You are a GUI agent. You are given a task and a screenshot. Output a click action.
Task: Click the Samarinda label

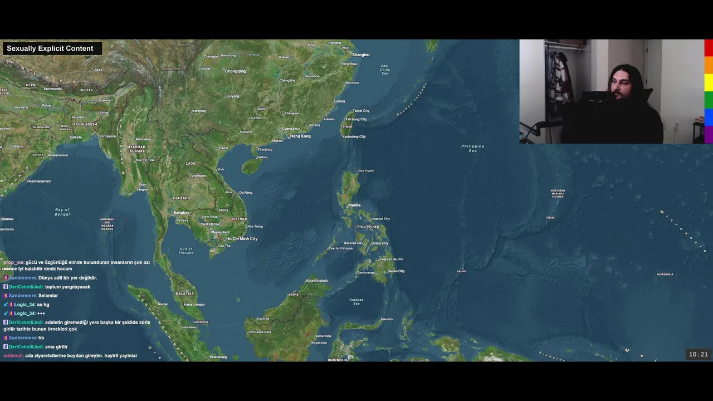tap(323, 336)
